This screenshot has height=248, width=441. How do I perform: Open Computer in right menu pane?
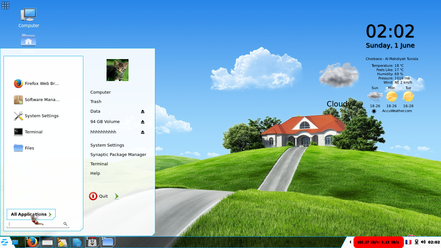click(x=100, y=92)
